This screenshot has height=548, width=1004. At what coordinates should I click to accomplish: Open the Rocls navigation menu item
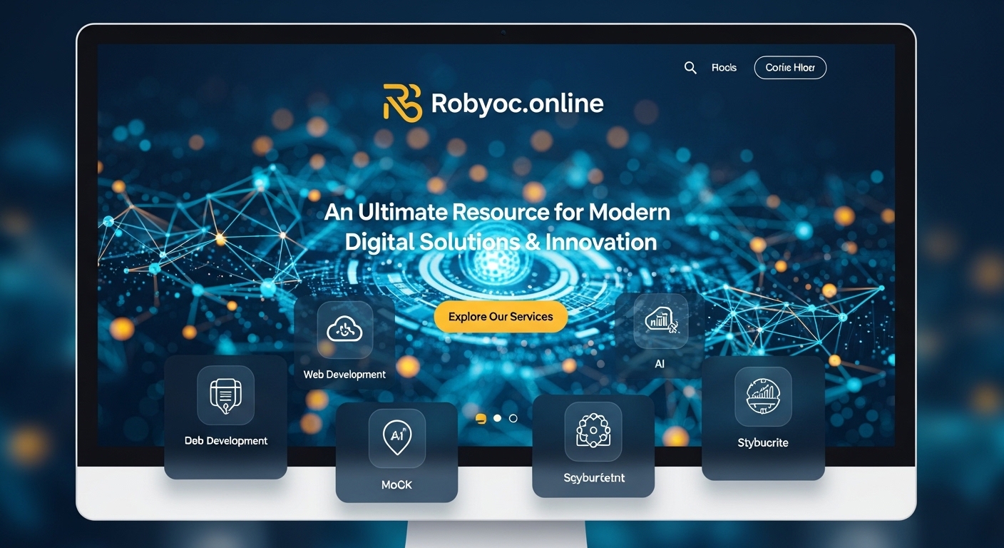coord(724,67)
